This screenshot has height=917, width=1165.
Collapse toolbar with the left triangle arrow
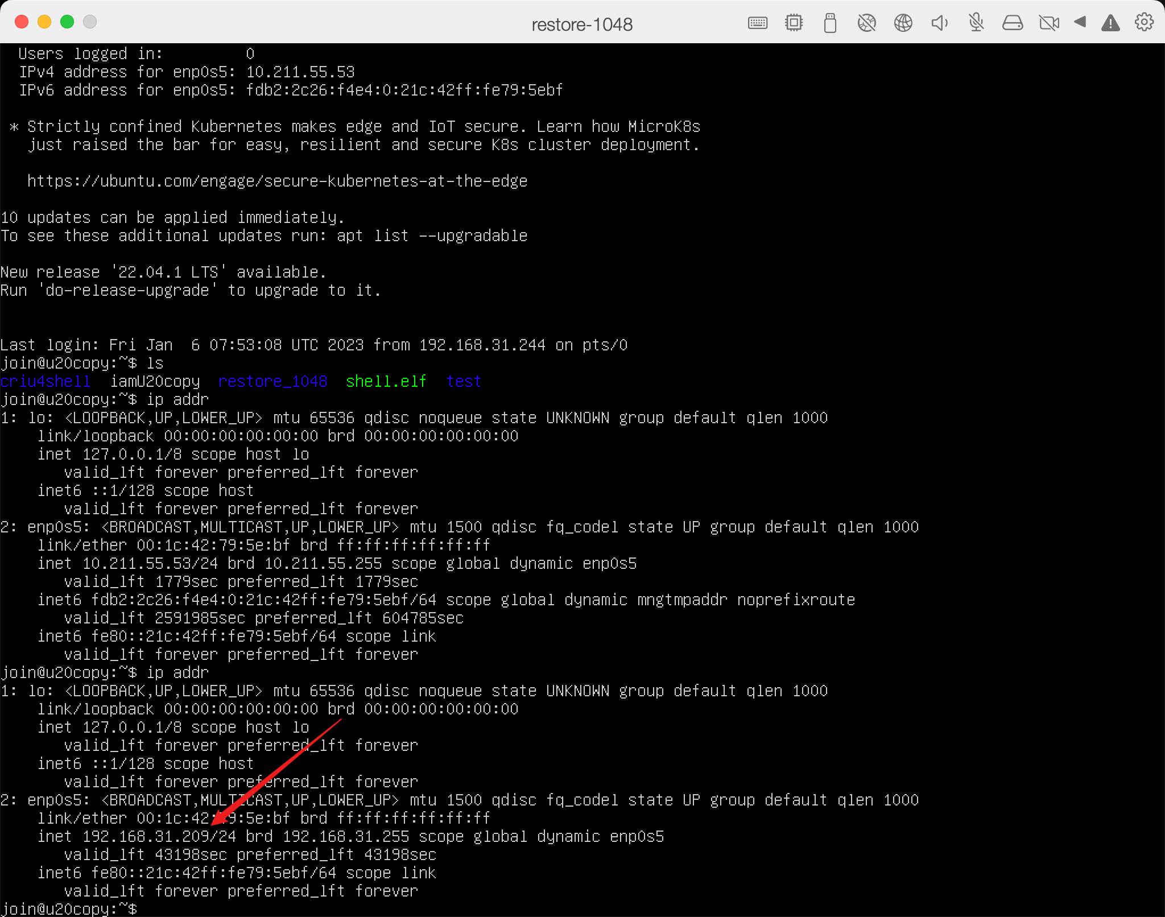(1080, 22)
